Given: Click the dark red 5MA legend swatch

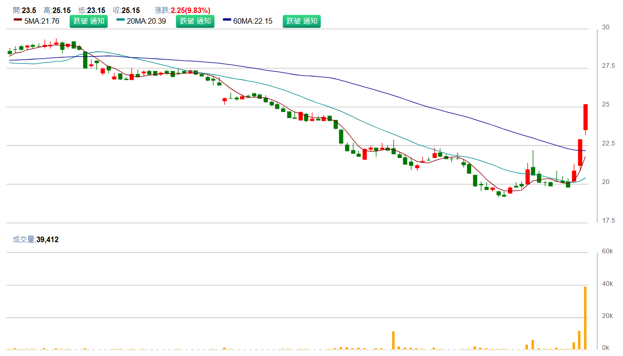Looking at the screenshot, I should pos(18,20).
